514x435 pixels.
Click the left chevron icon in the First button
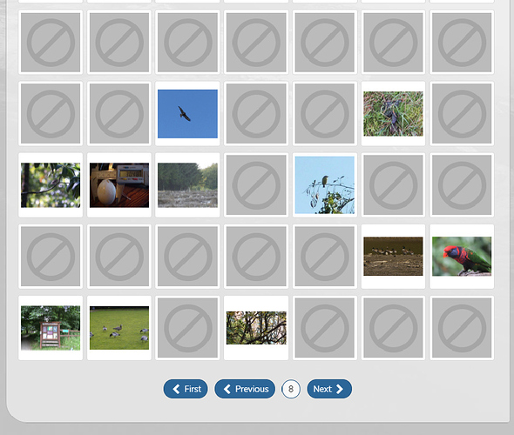(176, 389)
